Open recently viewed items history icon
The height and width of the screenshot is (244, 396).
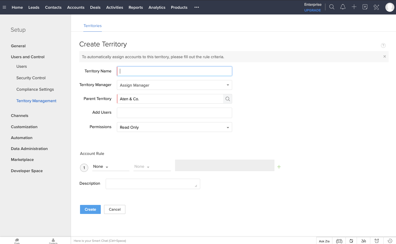[389, 241]
